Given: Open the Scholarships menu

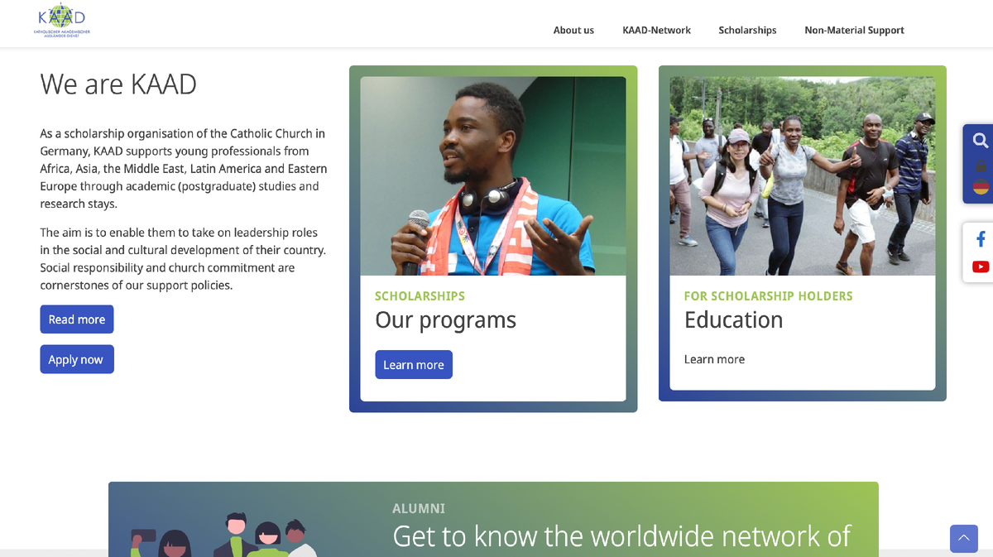Looking at the screenshot, I should [747, 31].
